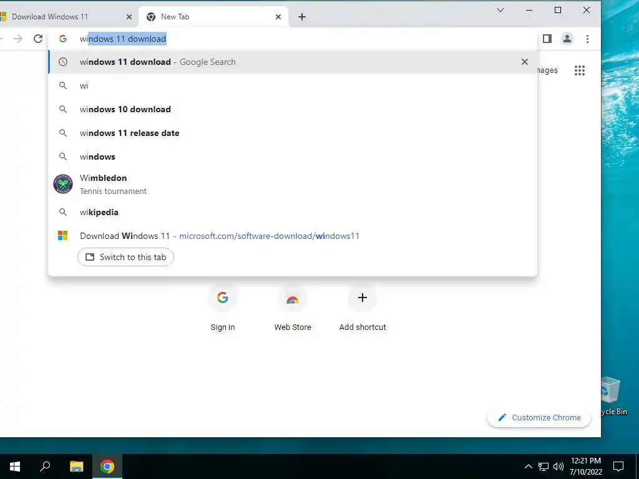
Task: Open Google apps grid icon
Action: [580, 70]
